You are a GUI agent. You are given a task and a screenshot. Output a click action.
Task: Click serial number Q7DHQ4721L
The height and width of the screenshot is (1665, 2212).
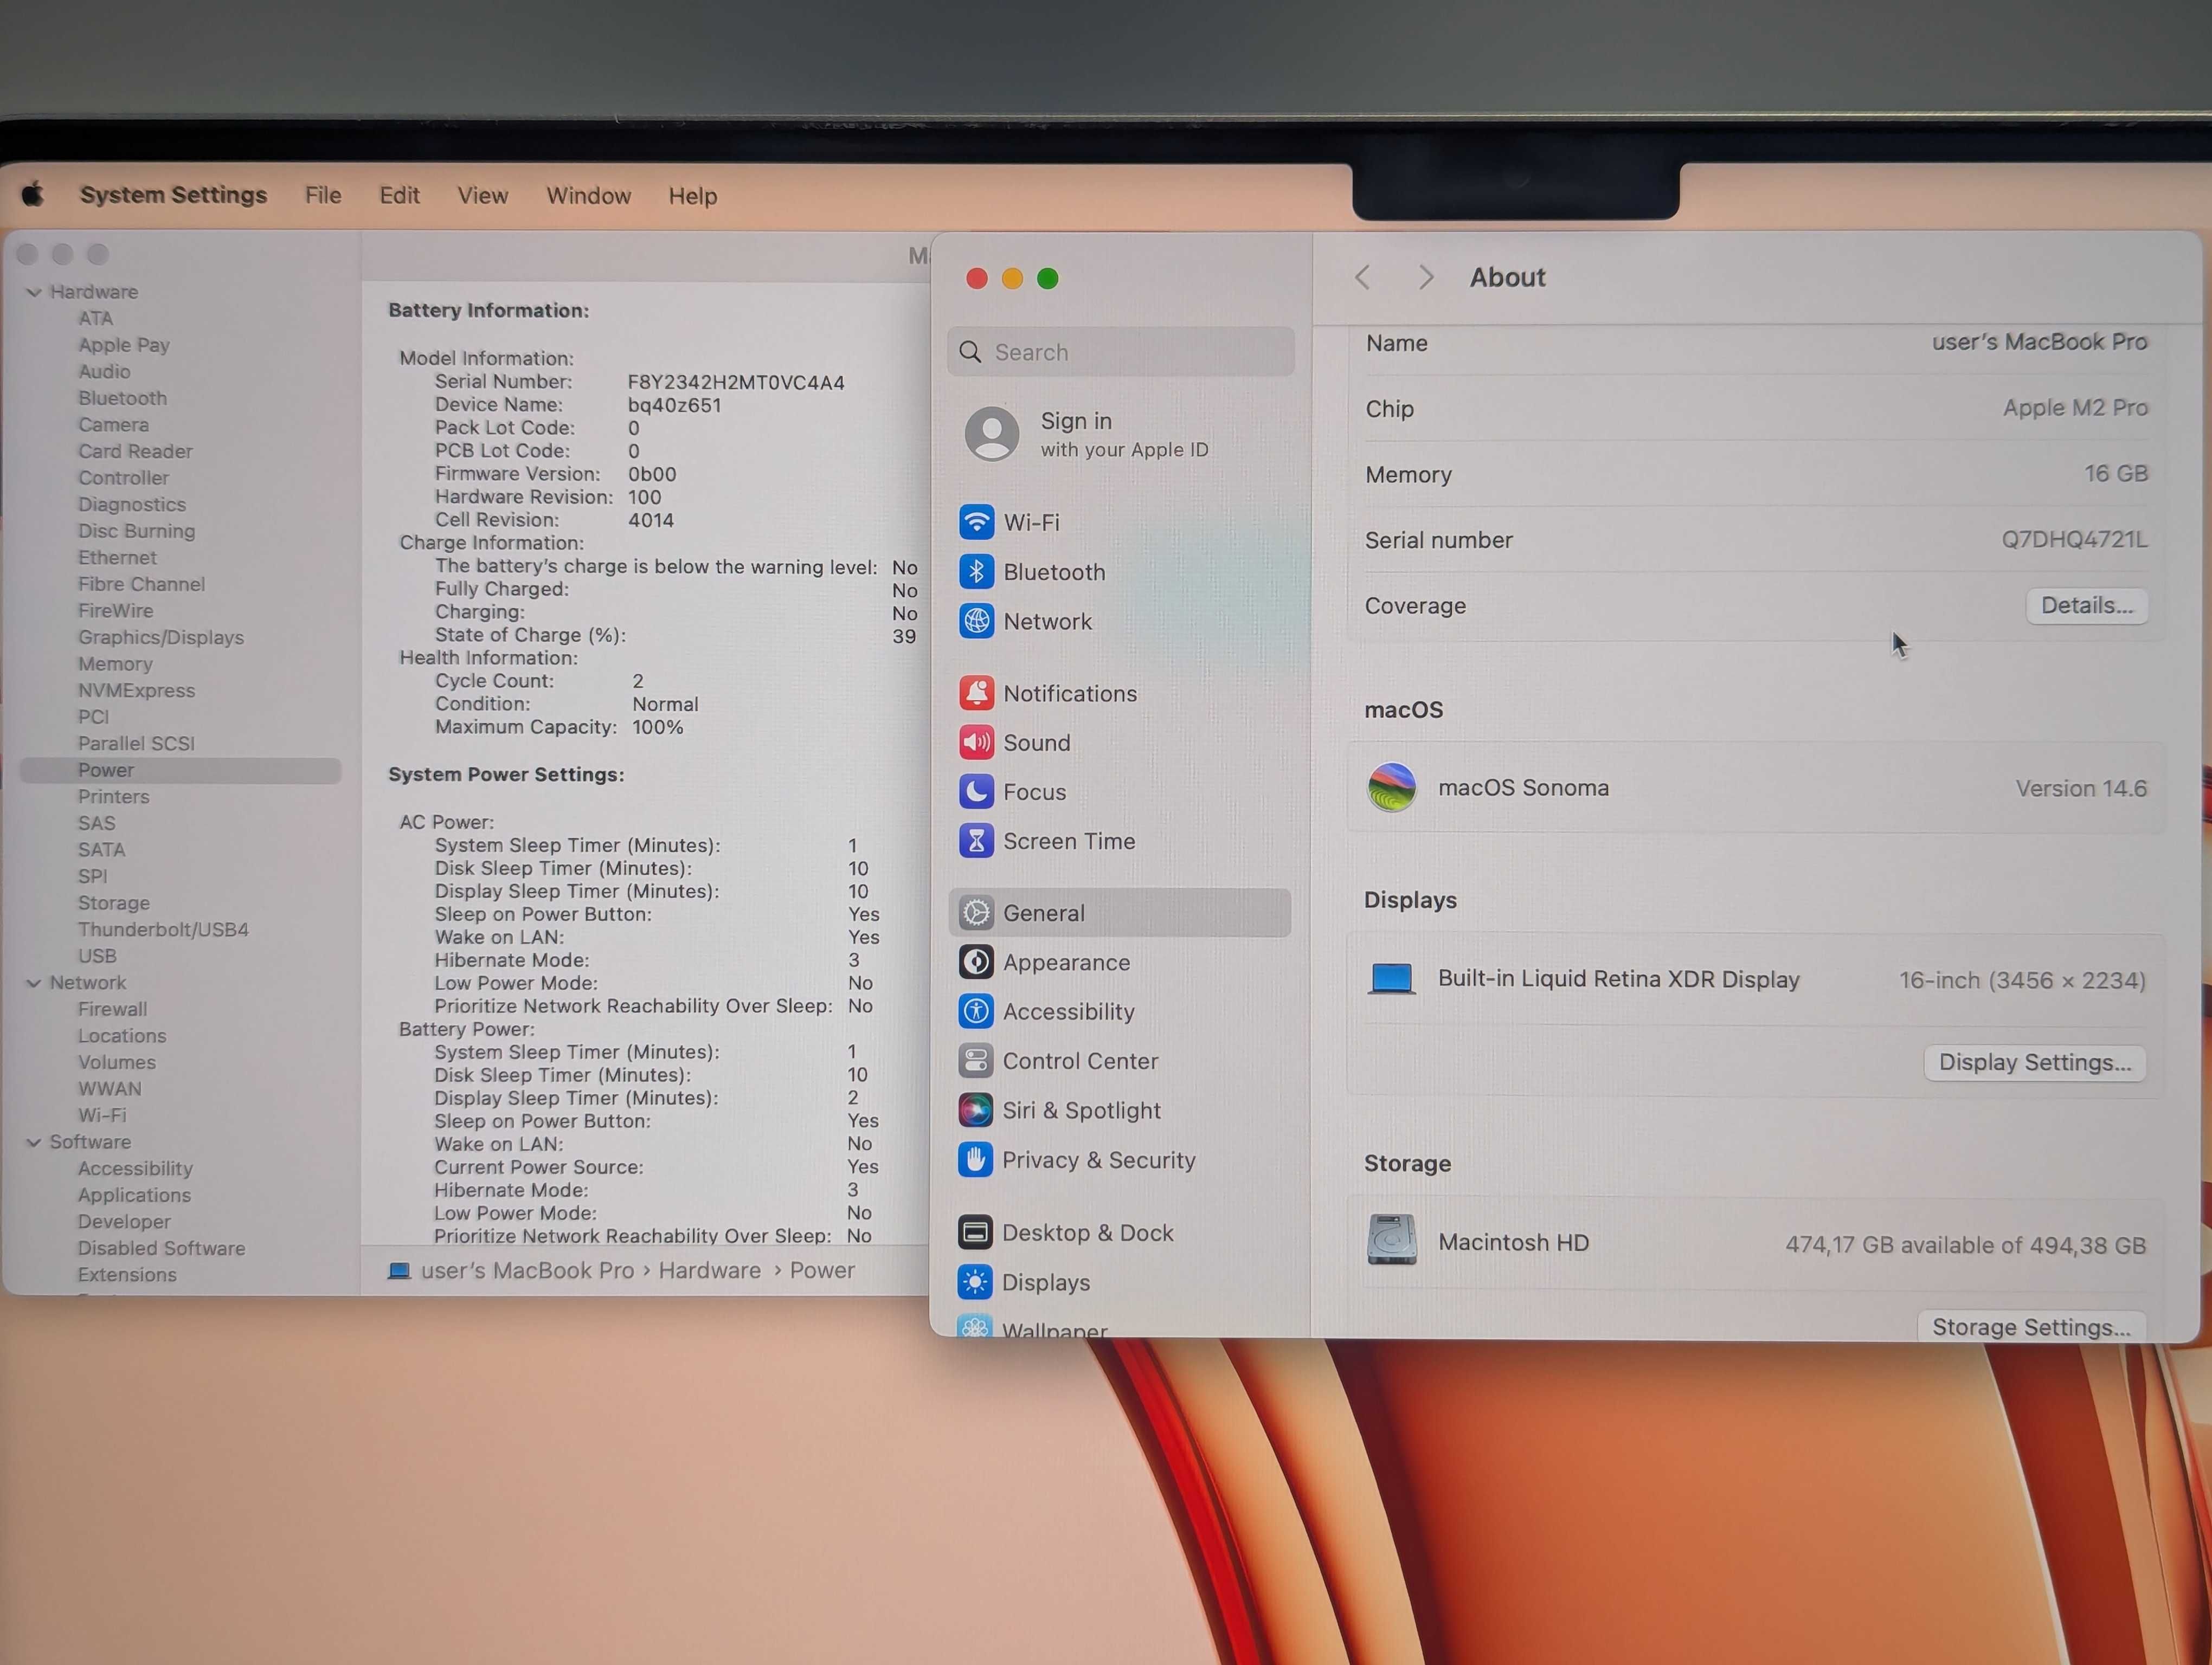pyautogui.click(x=2074, y=540)
